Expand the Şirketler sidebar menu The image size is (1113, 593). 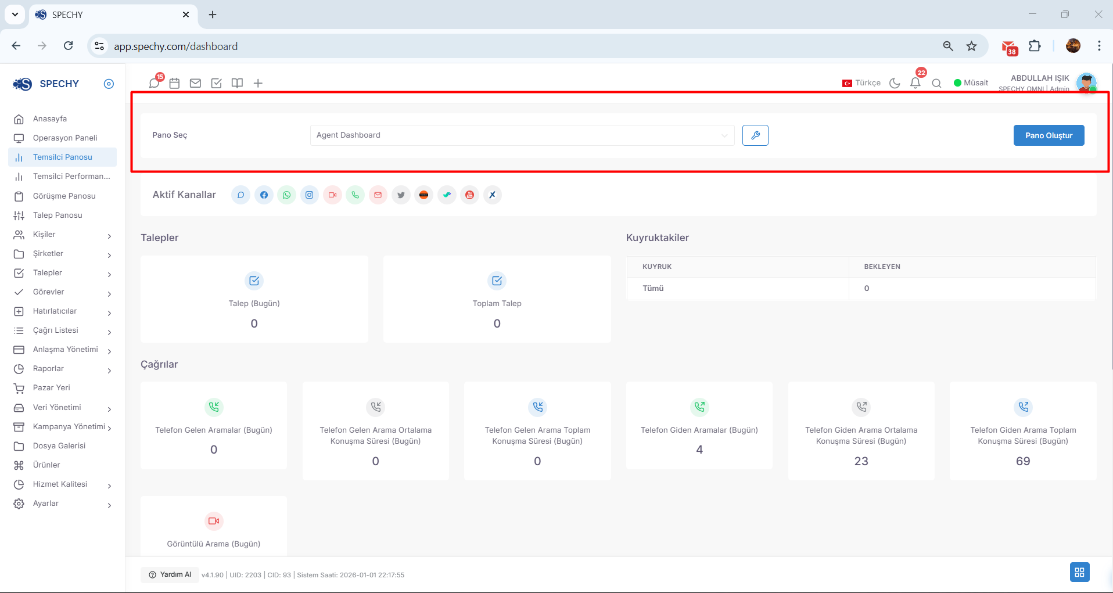click(x=63, y=254)
